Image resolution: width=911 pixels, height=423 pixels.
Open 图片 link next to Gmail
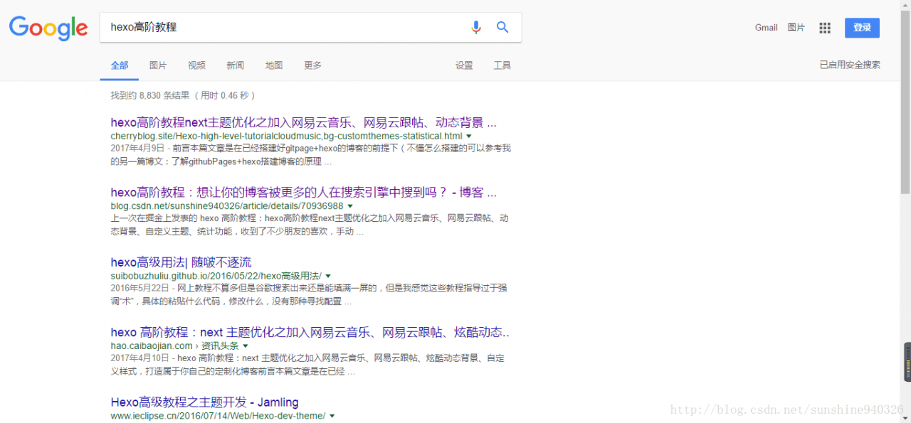point(796,28)
